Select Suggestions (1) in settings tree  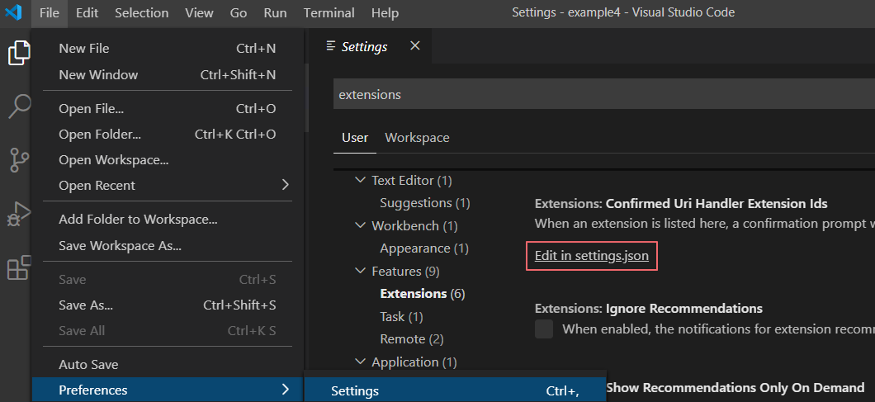tap(425, 203)
